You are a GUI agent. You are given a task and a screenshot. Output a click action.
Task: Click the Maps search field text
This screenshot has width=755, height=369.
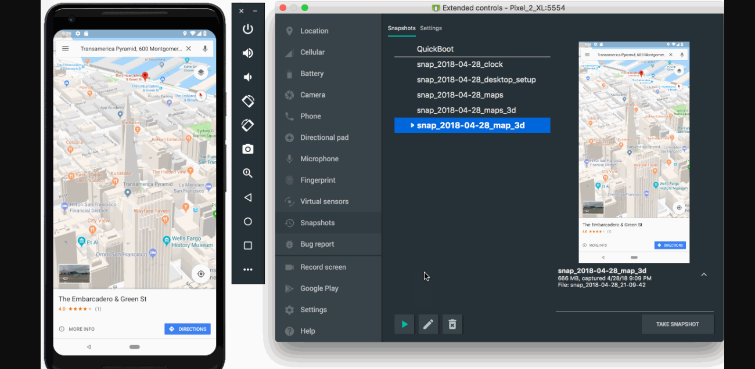point(131,49)
